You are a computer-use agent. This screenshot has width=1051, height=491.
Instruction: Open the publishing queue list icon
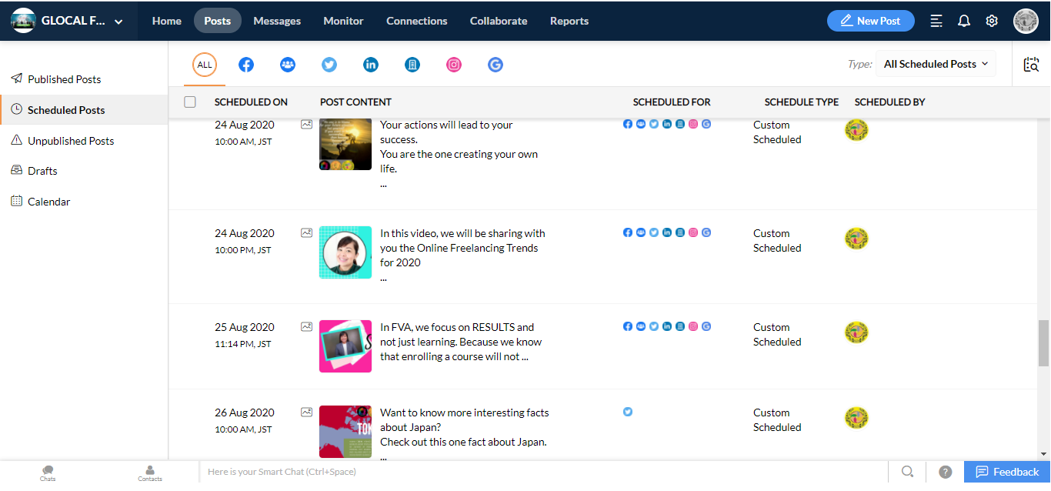pyautogui.click(x=936, y=21)
